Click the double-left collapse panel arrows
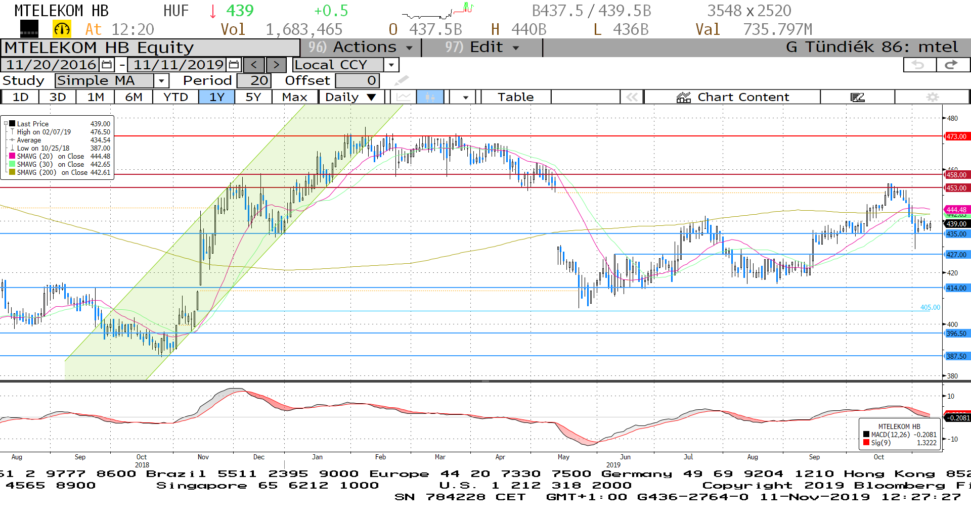The height and width of the screenshot is (525, 971). pyautogui.click(x=632, y=97)
